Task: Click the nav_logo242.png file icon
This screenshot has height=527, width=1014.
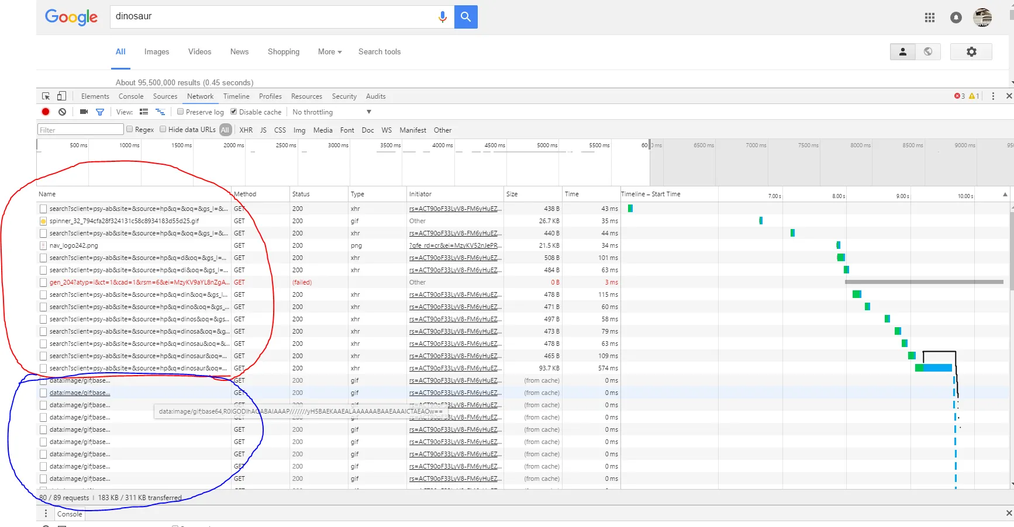Action: pyautogui.click(x=43, y=246)
